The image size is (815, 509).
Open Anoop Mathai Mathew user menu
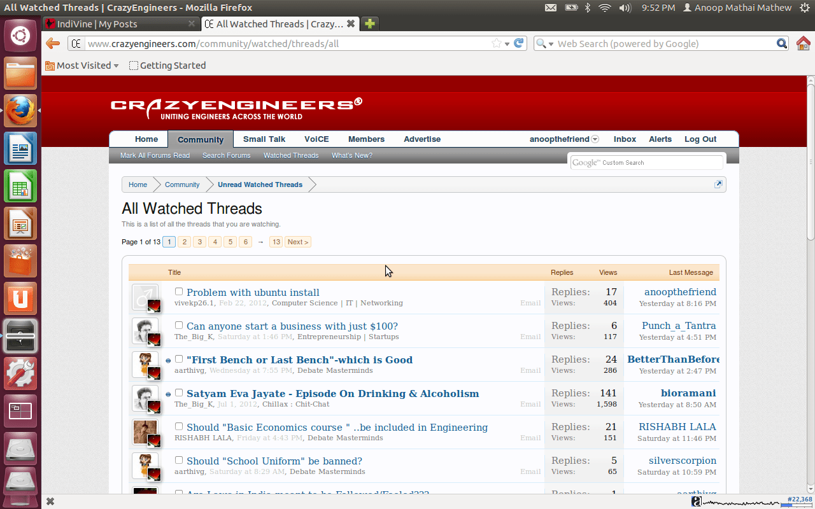coord(737,8)
